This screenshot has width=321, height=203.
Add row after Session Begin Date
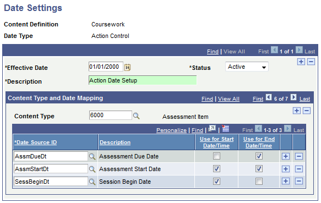click(x=286, y=181)
